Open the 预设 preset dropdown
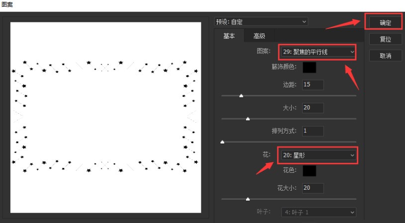Image resolution: width=405 pixels, height=223 pixels. click(261, 22)
